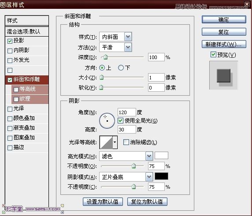Select the 斜面和浮雕 list entry
The image size is (252, 216).
click(27, 80)
